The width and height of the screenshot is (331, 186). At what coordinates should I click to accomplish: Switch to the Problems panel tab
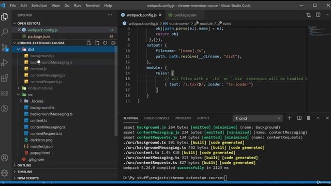pos(183,118)
